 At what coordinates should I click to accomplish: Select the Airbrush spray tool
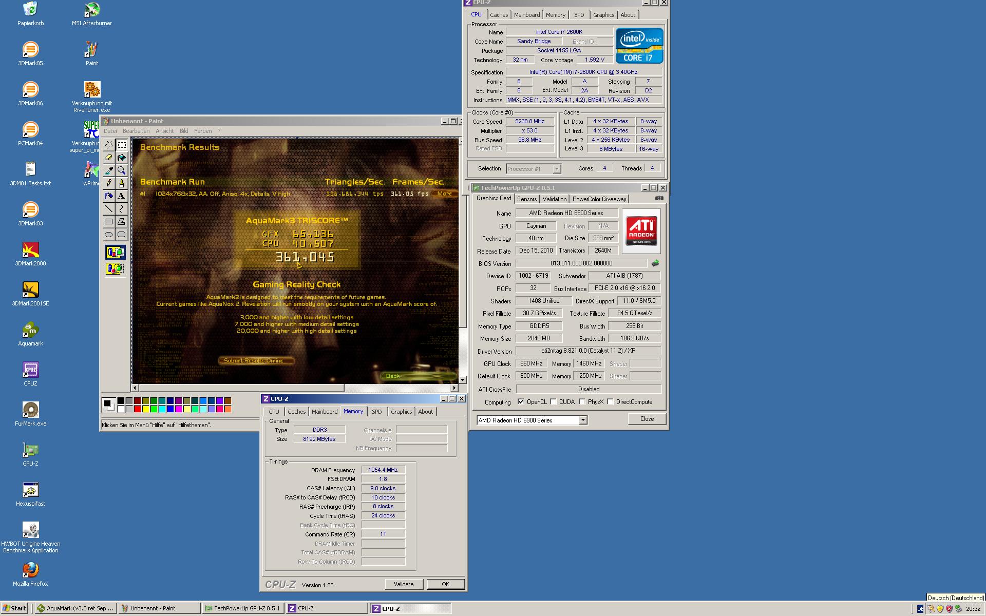click(109, 196)
